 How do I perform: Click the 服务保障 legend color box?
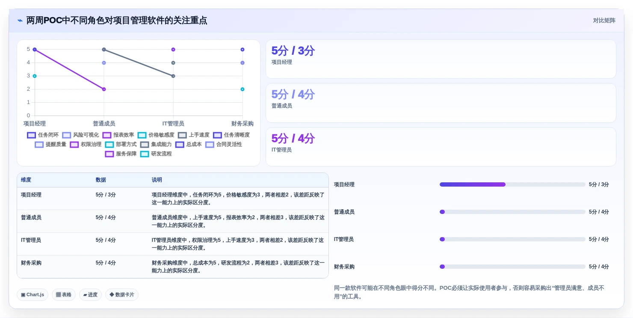[x=109, y=154]
